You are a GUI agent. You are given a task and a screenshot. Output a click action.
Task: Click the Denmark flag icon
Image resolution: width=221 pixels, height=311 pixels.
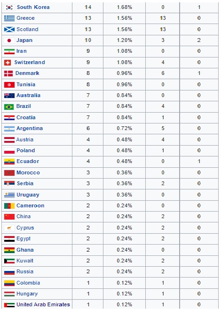tap(8, 74)
